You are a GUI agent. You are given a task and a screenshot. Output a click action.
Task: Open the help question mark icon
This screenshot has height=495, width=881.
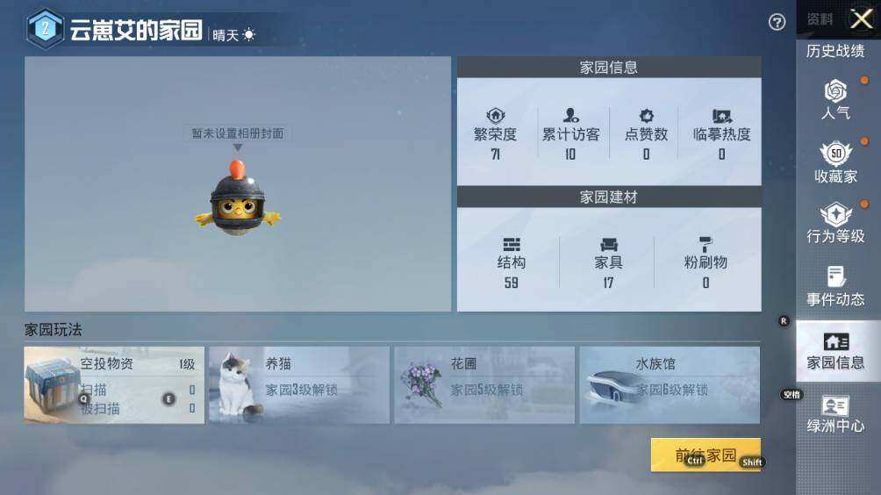coord(777,22)
